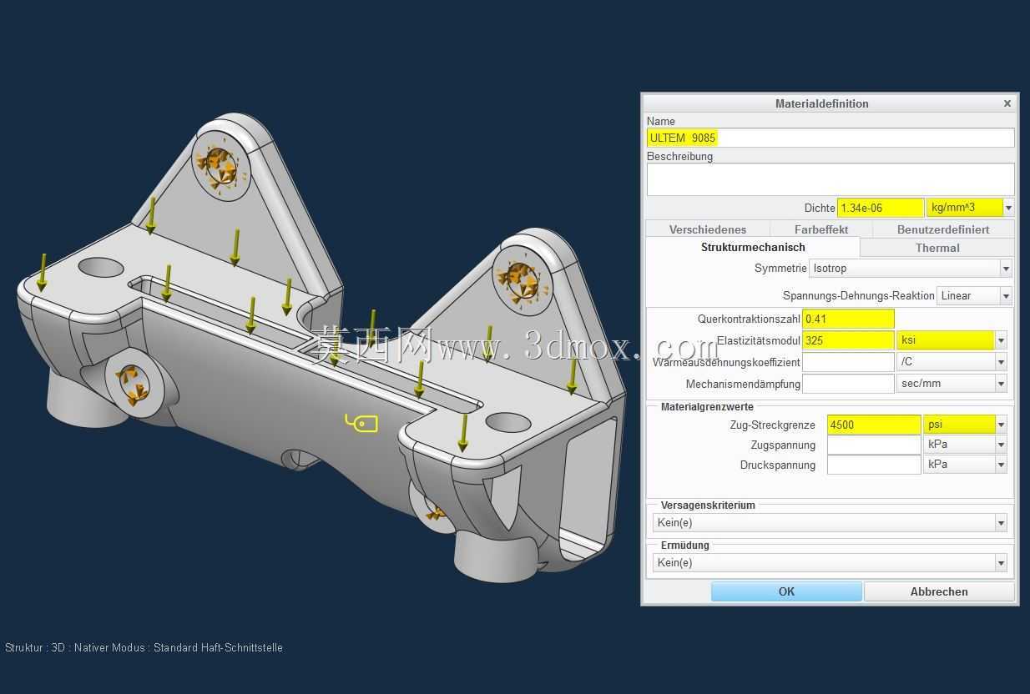Open the Versagenskriterium dropdown
Image resolution: width=1030 pixels, height=694 pixels.
pyautogui.click(x=830, y=523)
